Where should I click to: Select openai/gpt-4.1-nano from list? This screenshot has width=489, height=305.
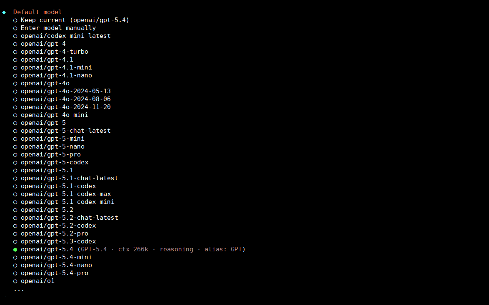coord(56,75)
